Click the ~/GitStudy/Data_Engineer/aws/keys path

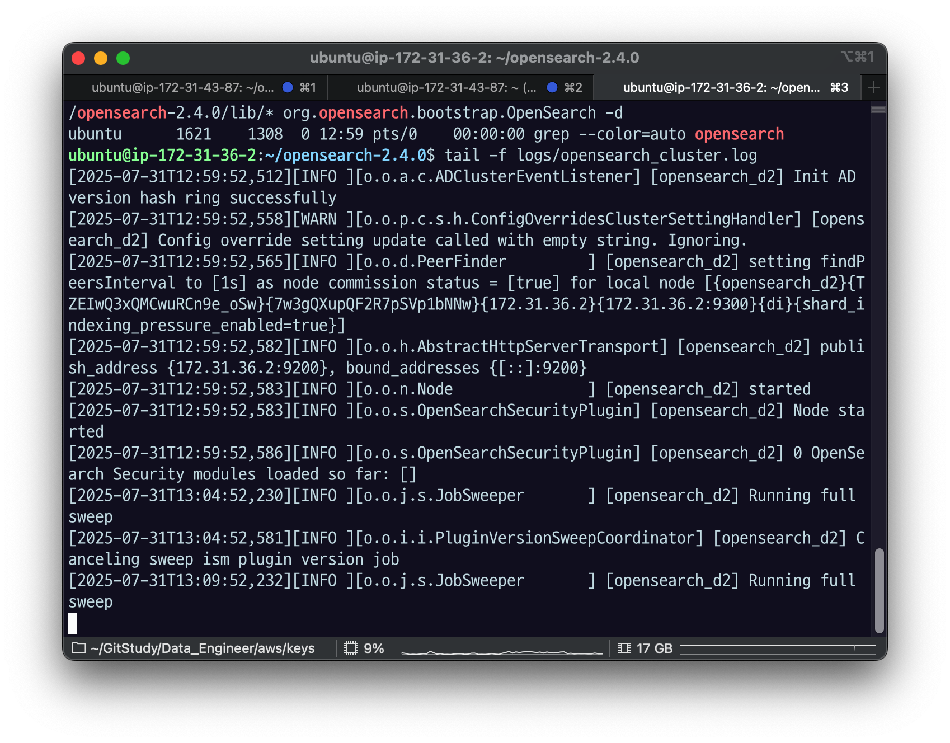coord(203,648)
